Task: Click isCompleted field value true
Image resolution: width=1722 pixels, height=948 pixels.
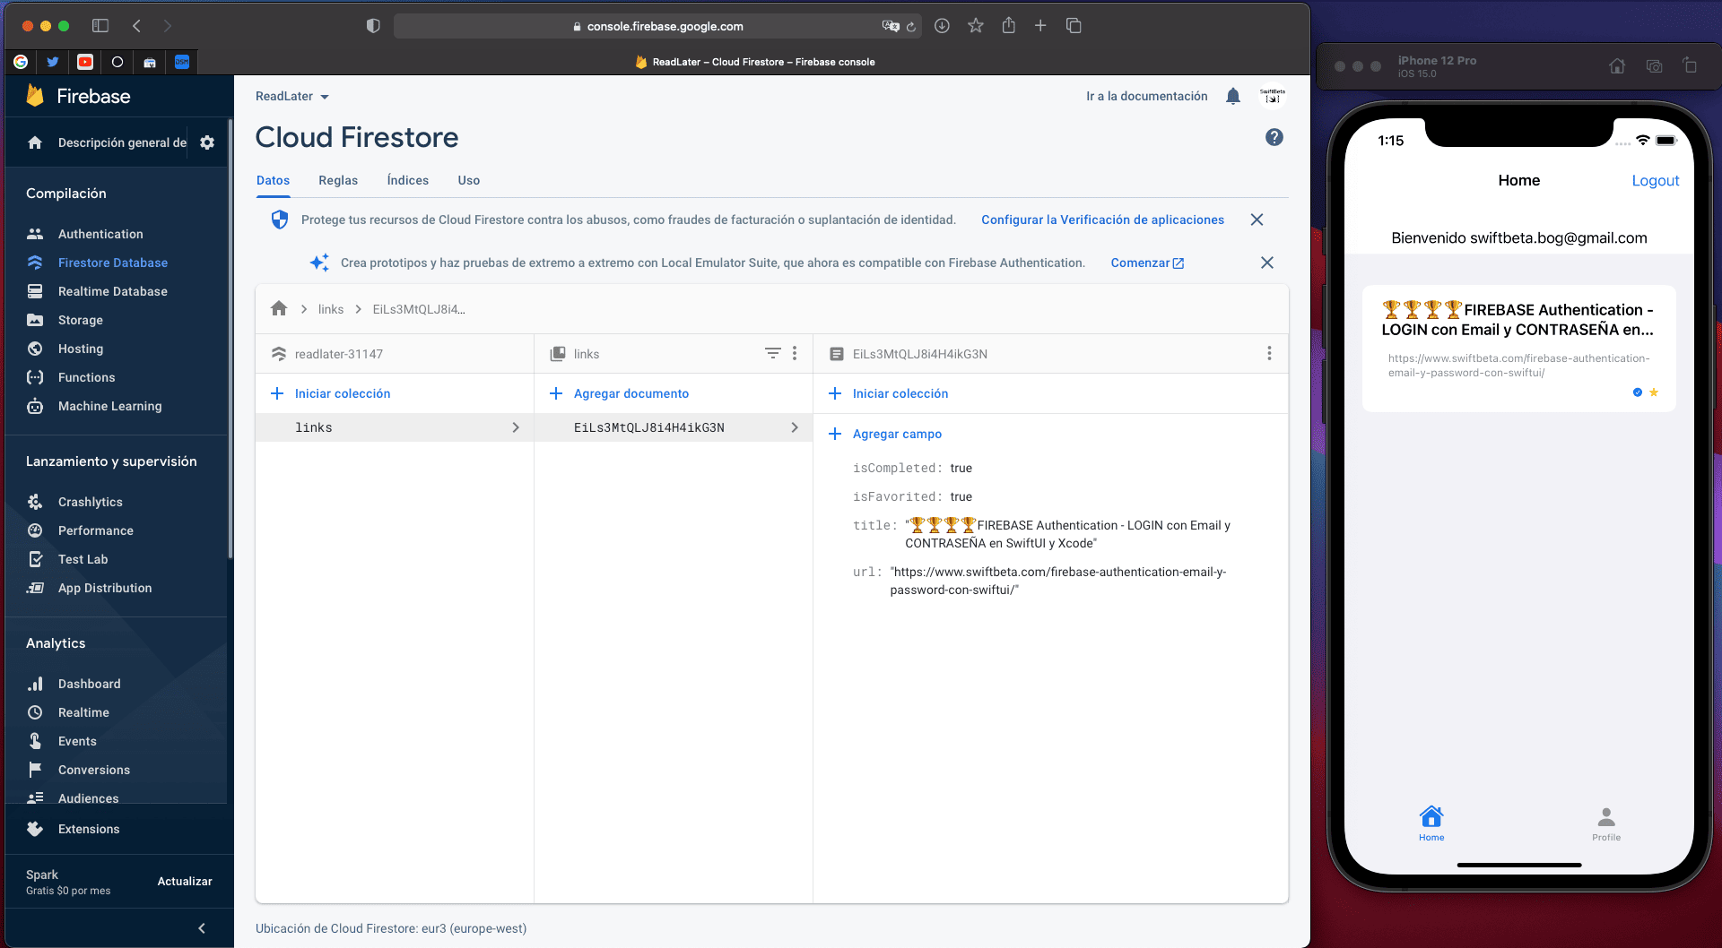Action: tap(961, 468)
